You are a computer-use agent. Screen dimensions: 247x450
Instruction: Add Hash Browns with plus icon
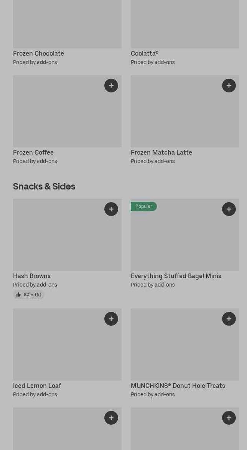point(111,209)
